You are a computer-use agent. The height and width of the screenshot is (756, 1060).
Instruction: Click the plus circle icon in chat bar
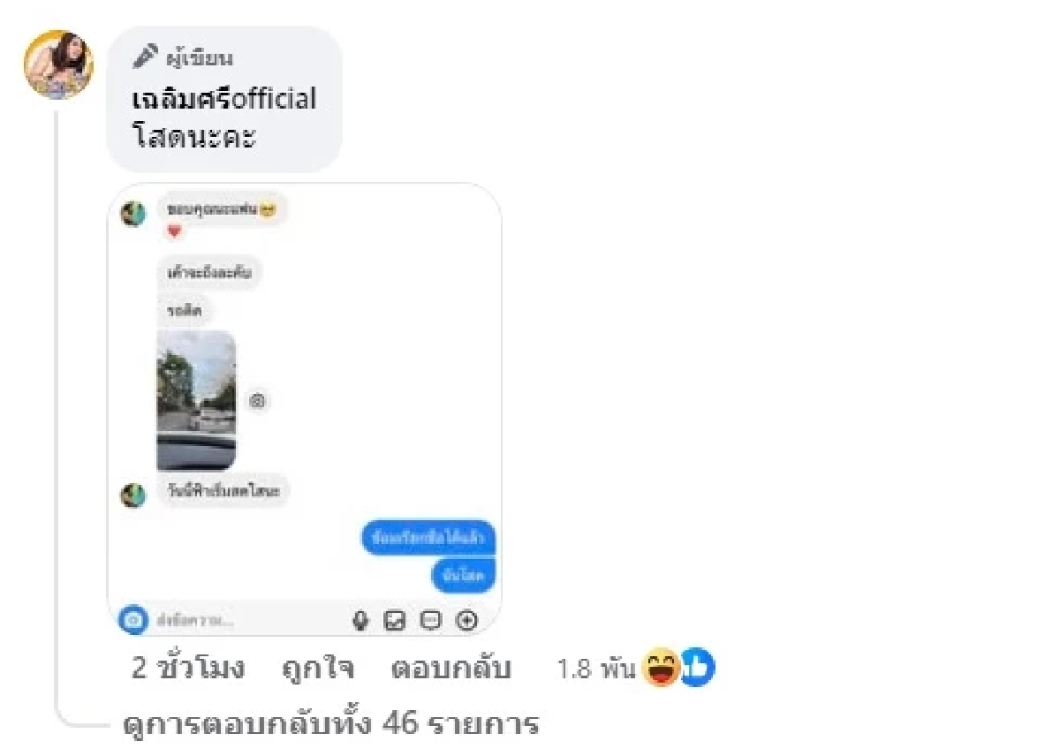(466, 621)
